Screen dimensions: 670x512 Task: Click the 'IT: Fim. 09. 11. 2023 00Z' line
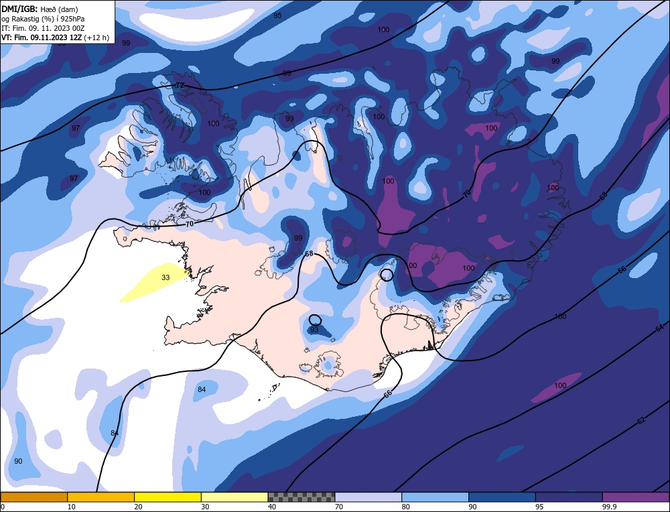(43, 28)
